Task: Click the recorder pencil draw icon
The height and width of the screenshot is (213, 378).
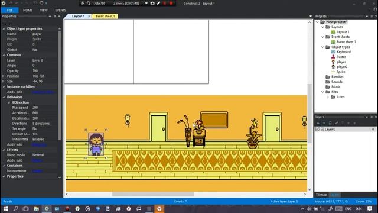Action: pos(158,4)
